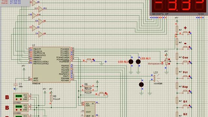208x117 pixels.
Task: Select the 4k7 resistor beside the Кор label
Action: 177,86
